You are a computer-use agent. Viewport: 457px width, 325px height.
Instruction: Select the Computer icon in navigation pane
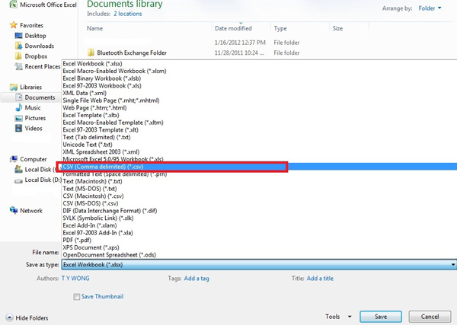coord(14,159)
